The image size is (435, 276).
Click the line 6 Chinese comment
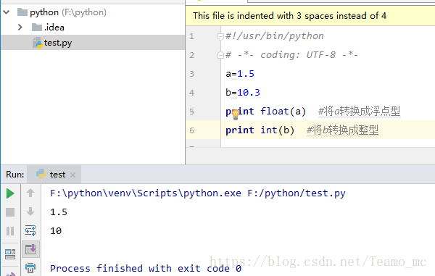(342, 130)
